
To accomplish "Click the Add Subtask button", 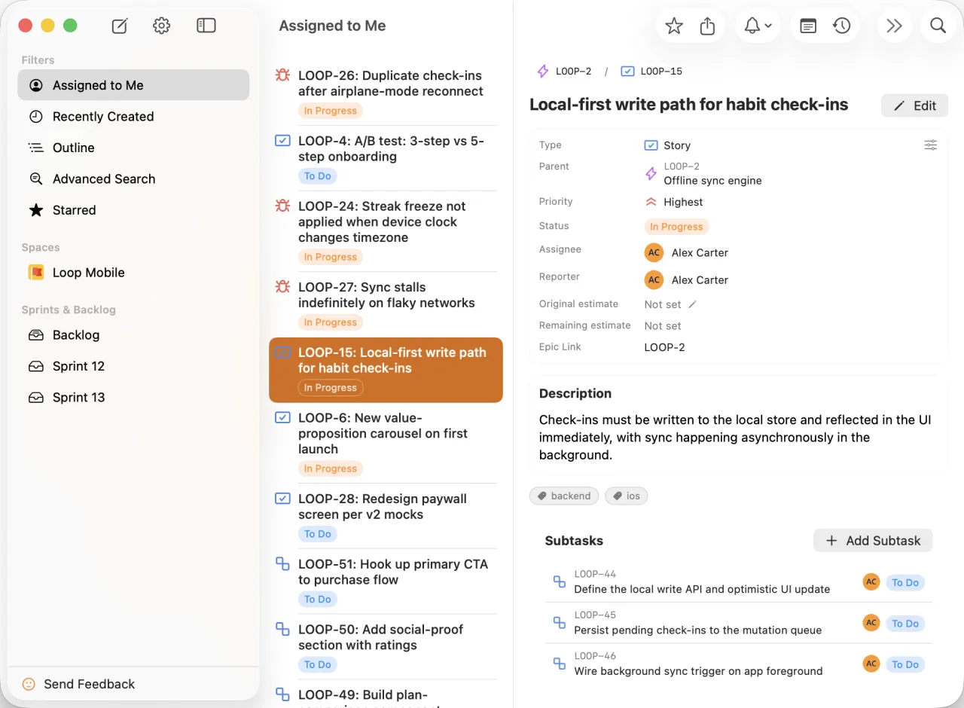I will pyautogui.click(x=873, y=541).
